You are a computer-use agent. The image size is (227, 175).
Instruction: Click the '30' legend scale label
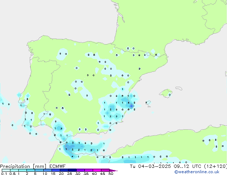point(78,174)
